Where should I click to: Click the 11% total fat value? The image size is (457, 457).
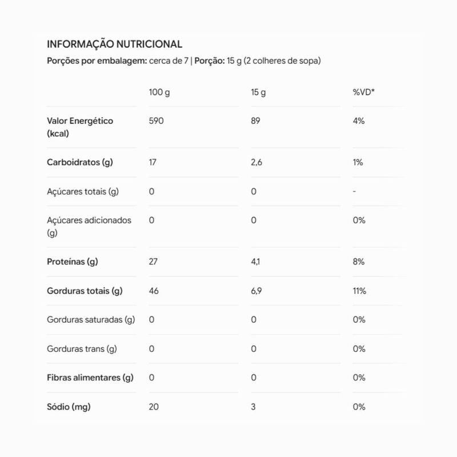click(x=359, y=291)
